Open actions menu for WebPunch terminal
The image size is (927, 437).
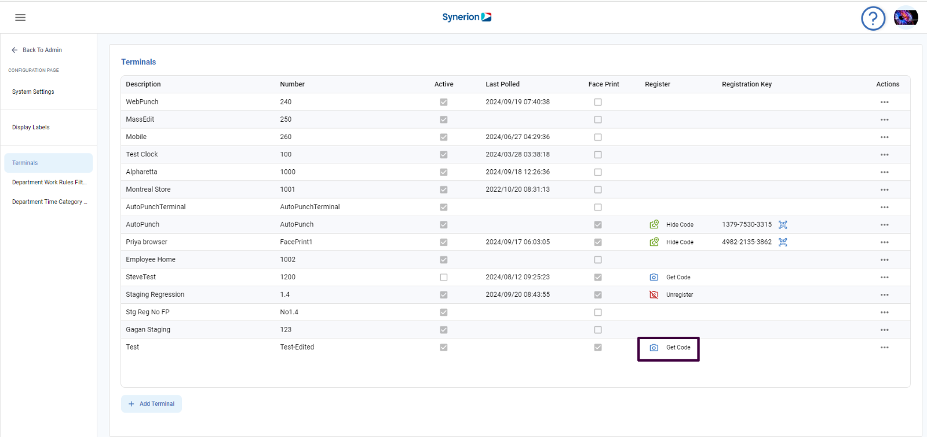[x=884, y=102]
